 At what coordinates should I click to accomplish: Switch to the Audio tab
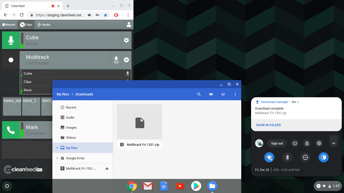point(44,25)
